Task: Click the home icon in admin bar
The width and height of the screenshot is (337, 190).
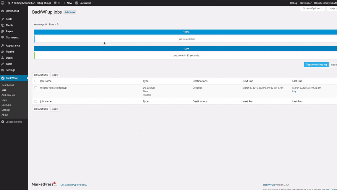Action: point(9,3)
